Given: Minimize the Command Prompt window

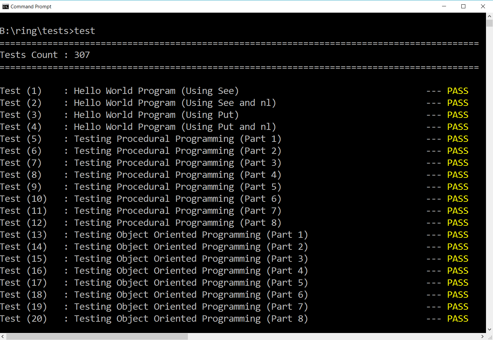Looking at the screenshot, I should (x=444, y=6).
